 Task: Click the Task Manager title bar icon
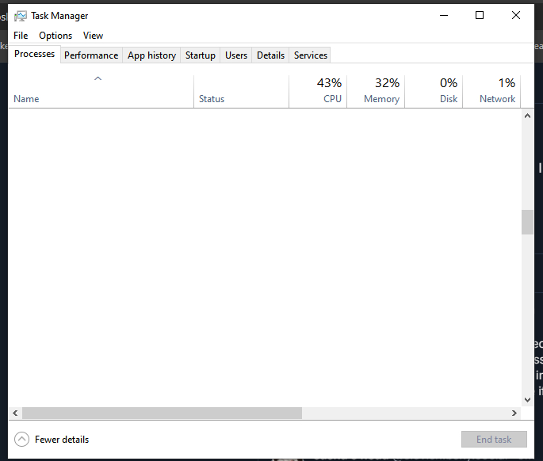point(21,16)
